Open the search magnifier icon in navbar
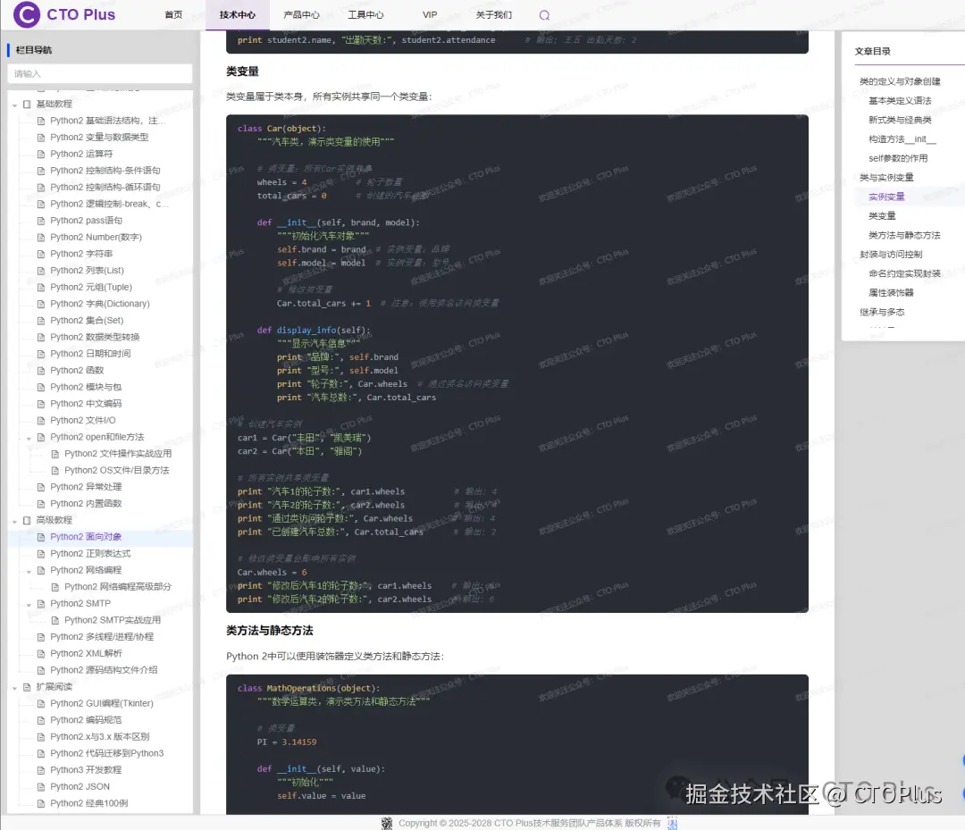965x830 pixels. click(544, 15)
